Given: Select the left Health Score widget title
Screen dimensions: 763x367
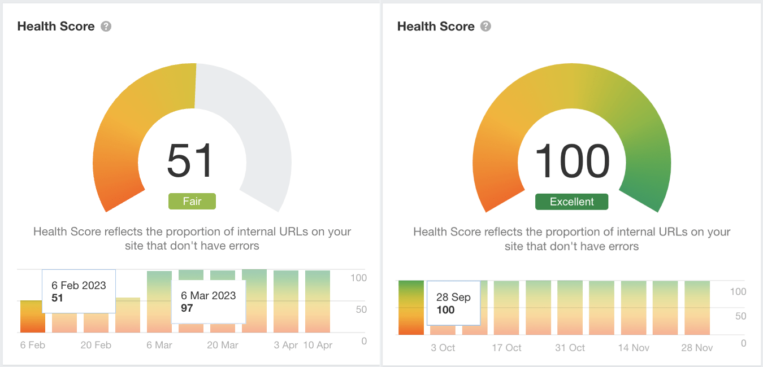Looking at the screenshot, I should pos(56,26).
